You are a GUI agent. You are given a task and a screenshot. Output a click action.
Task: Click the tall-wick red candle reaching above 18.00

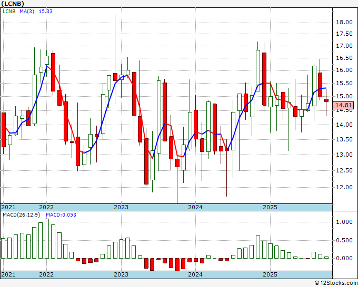pos(115,77)
